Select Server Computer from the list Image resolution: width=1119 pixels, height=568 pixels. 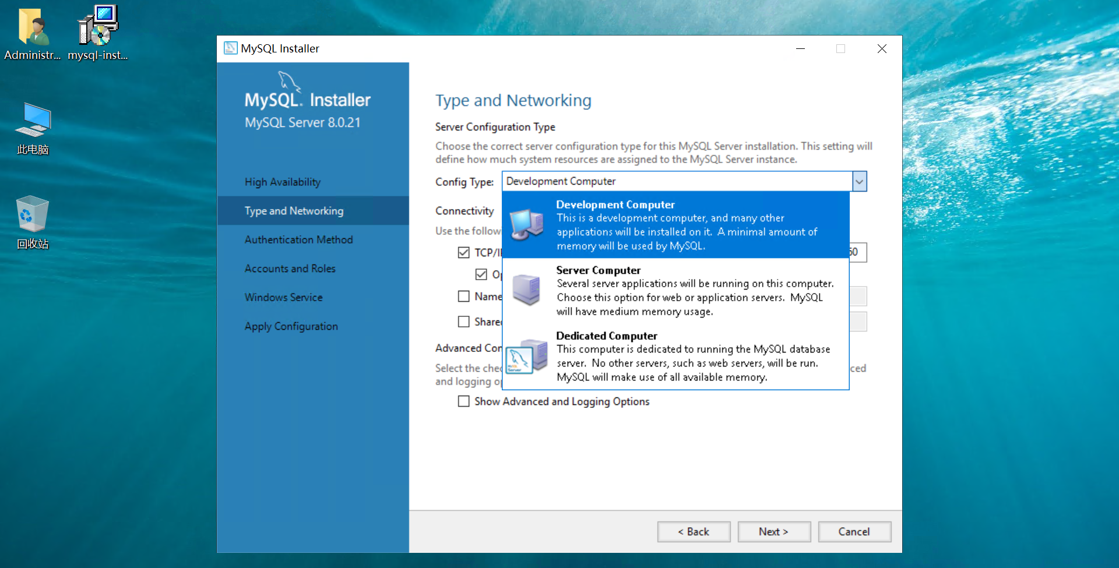pos(675,291)
